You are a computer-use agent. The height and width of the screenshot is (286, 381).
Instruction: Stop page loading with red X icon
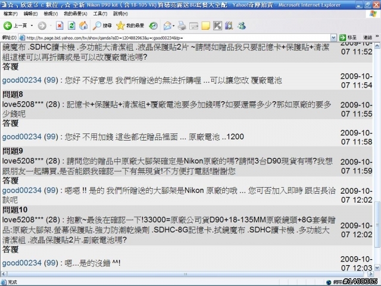[60, 26]
